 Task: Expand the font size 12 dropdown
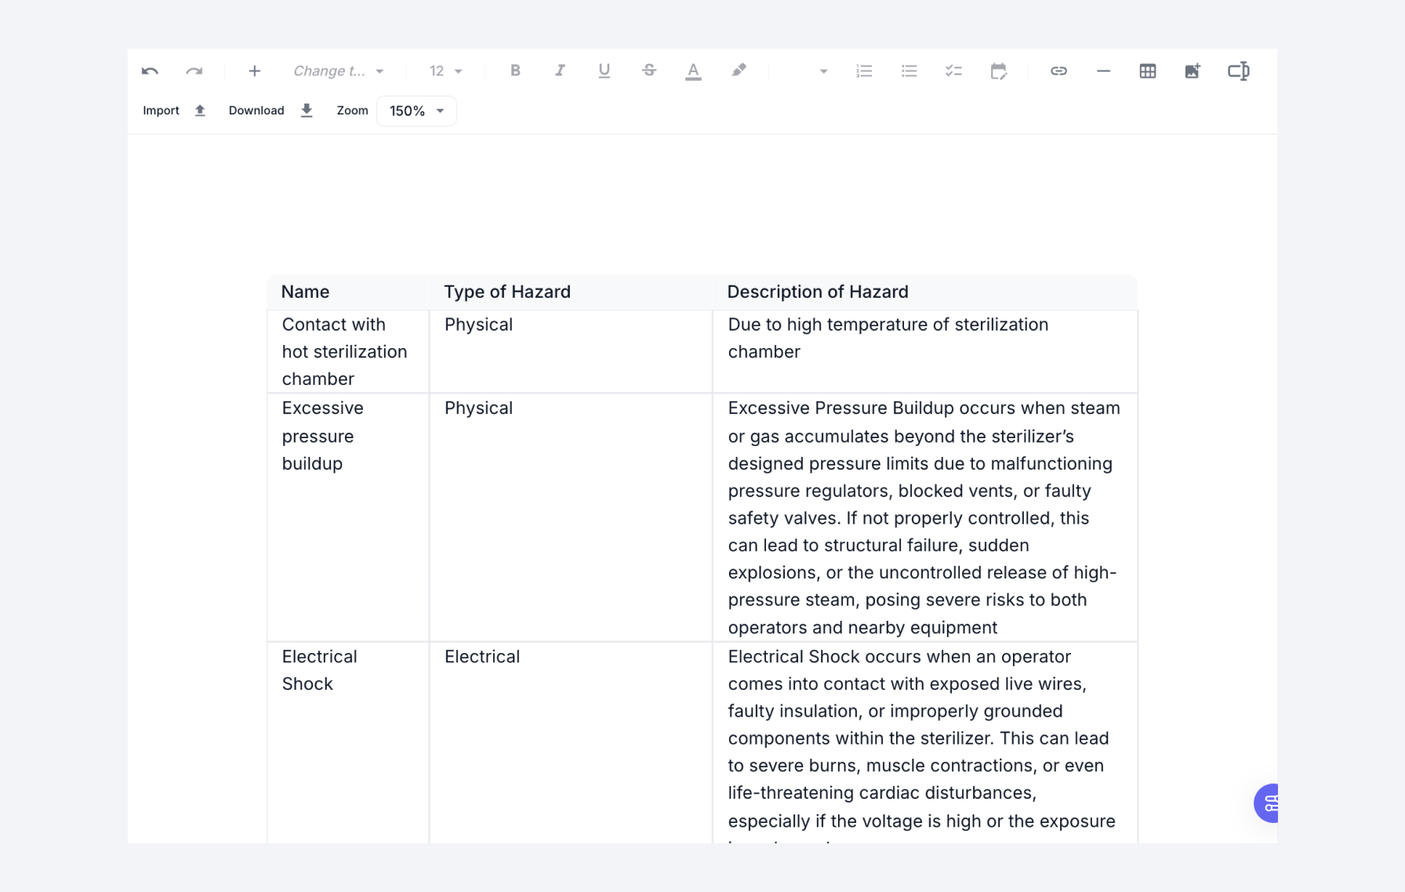click(445, 71)
